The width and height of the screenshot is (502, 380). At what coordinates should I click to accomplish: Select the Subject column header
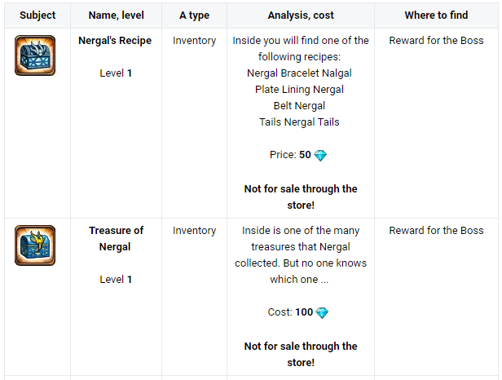[37, 15]
